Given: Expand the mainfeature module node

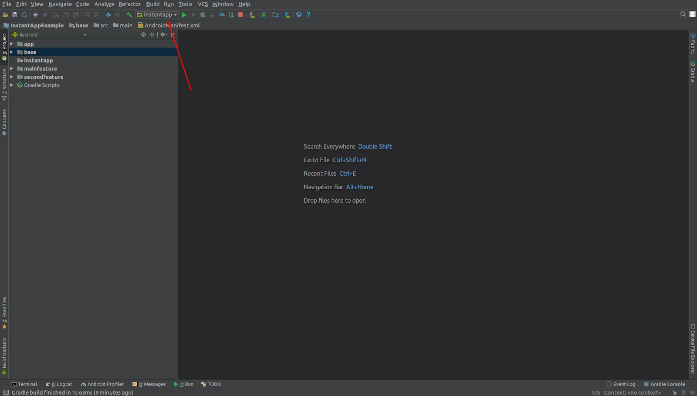Looking at the screenshot, I should pos(12,69).
